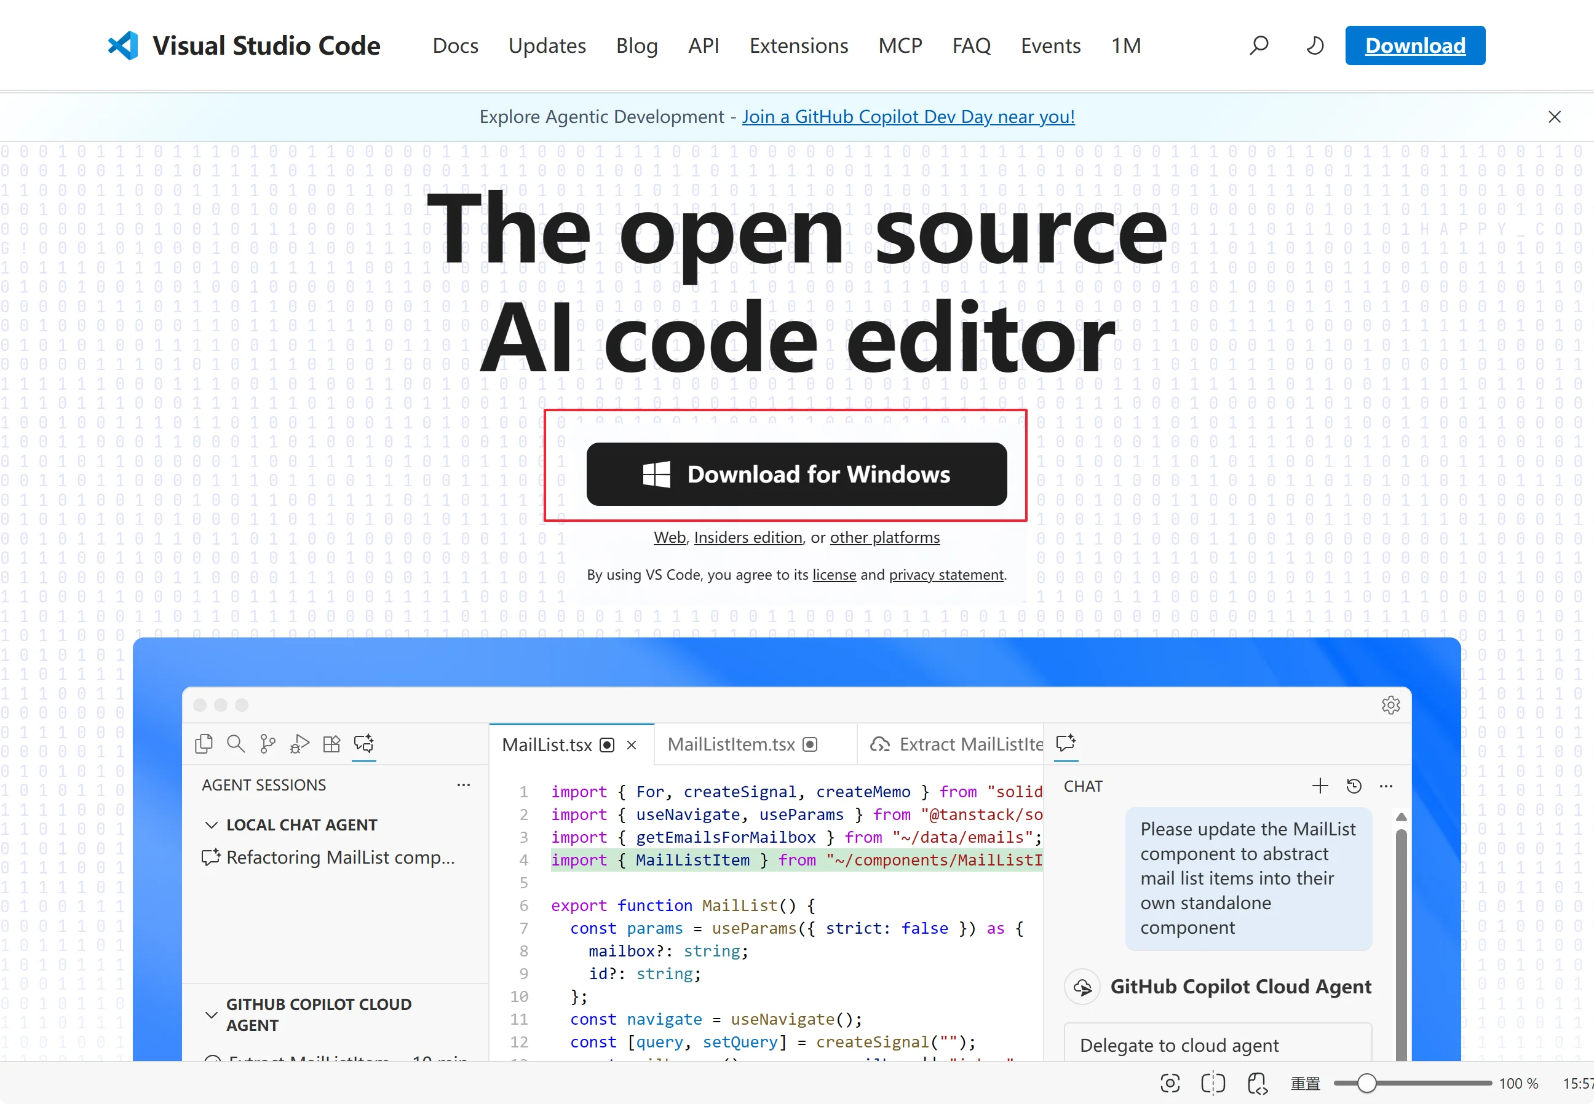Click the GitHub Copilot Cloud Agent avatar icon
This screenshot has height=1104, width=1594.
[1083, 987]
